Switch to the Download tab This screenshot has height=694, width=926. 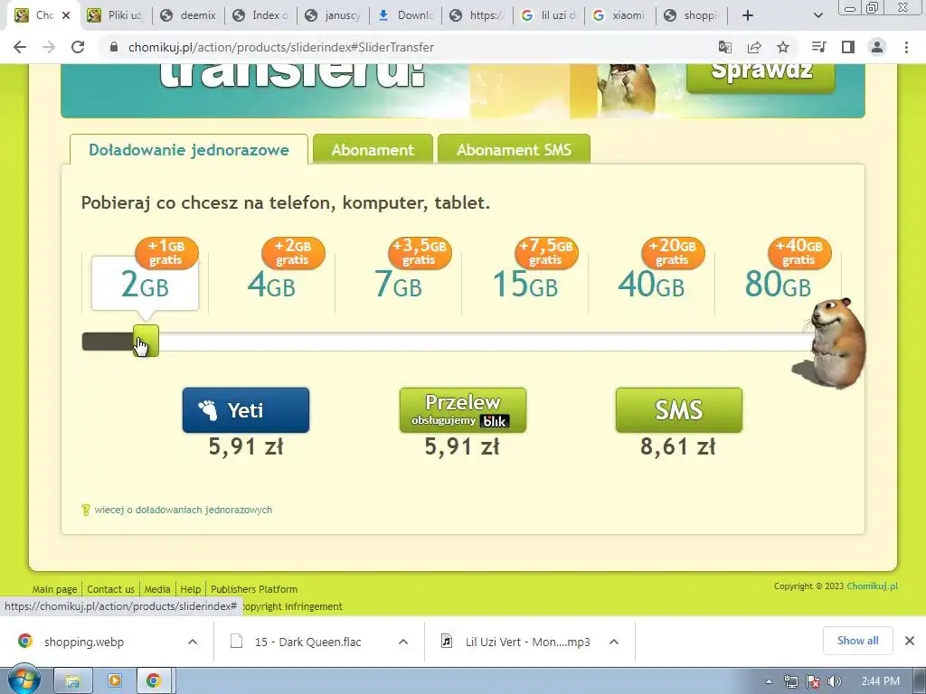coord(406,15)
